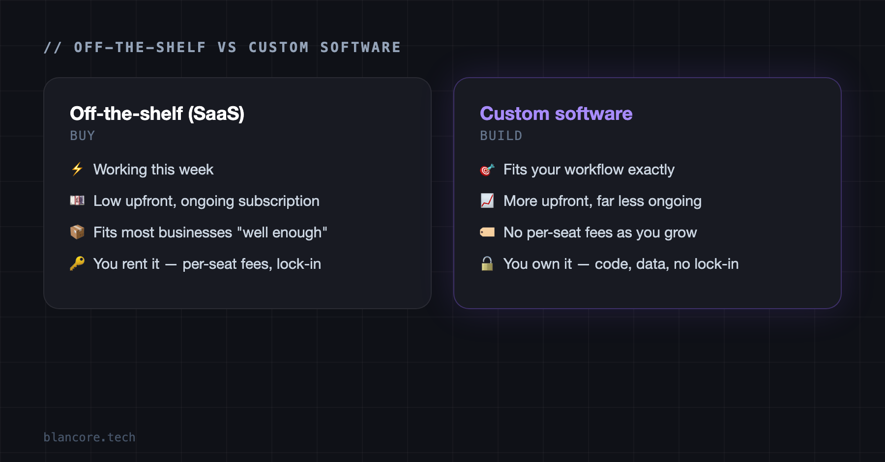The height and width of the screenshot is (462, 885).
Task: Click the price tag icon beside No per-seat fees
Action: click(487, 232)
